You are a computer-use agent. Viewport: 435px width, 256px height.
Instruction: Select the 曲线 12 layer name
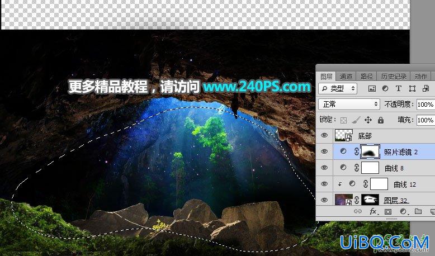tap(405, 184)
